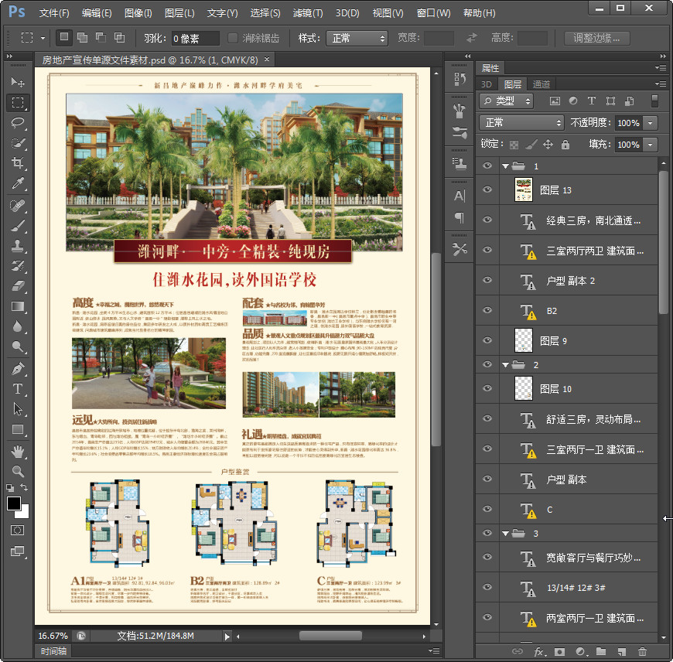Select the Lasso tool

pos(18,123)
